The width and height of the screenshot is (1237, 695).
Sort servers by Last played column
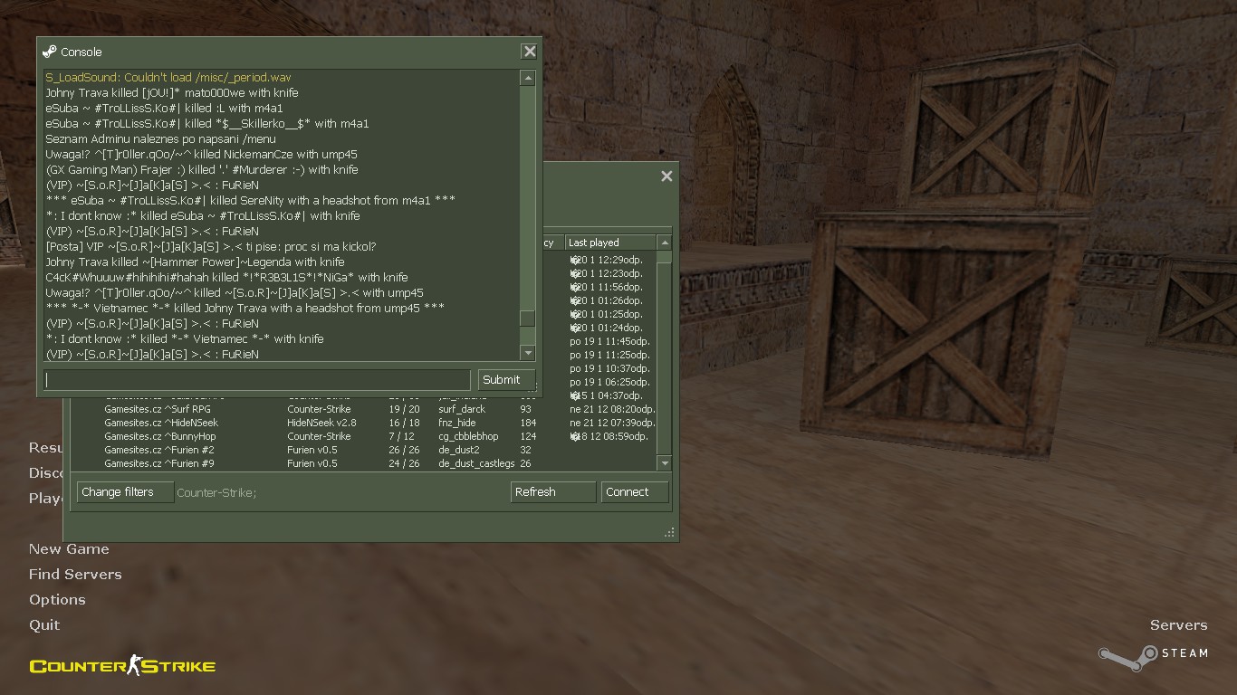point(610,243)
